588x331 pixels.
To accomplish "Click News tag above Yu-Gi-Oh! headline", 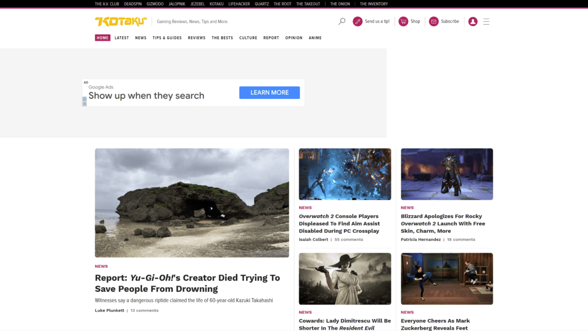I will pos(101,267).
